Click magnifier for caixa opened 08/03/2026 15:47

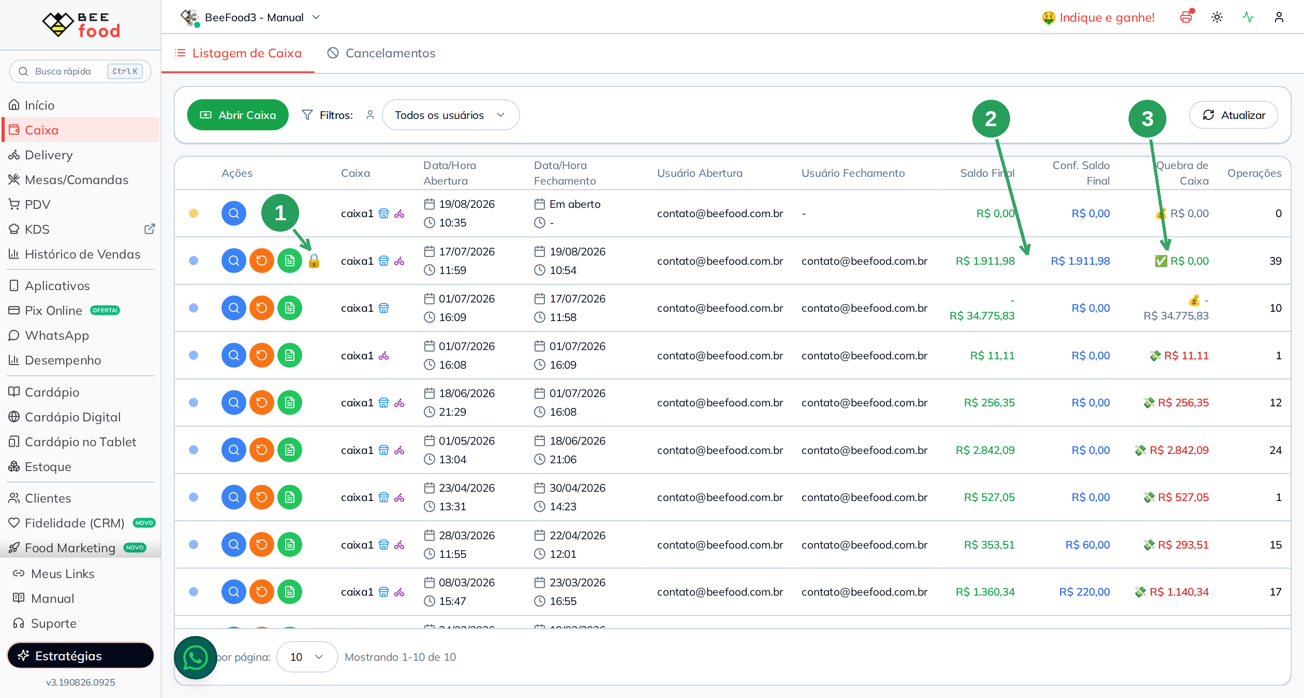[234, 592]
